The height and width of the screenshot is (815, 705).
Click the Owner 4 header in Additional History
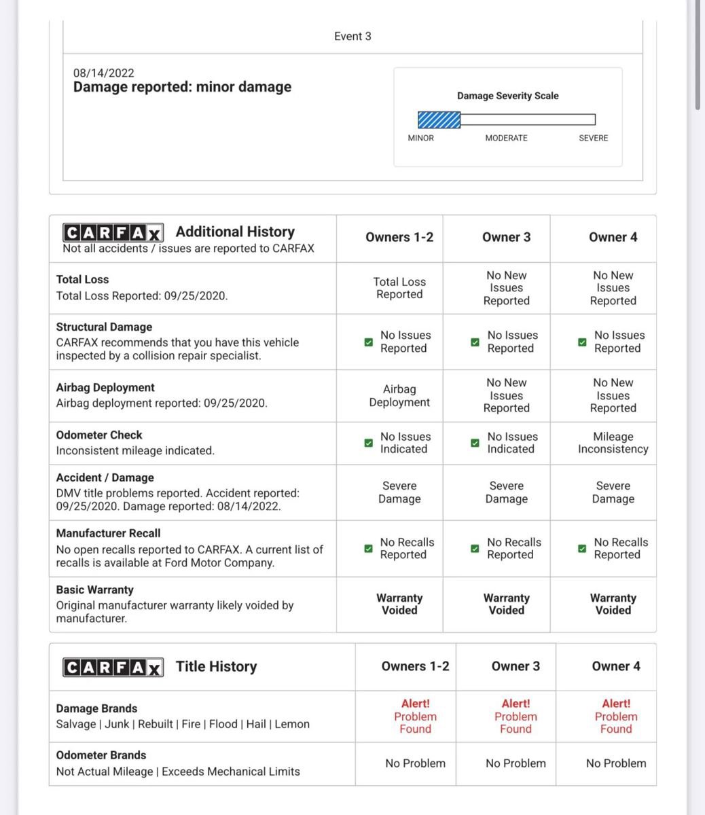pyautogui.click(x=613, y=238)
